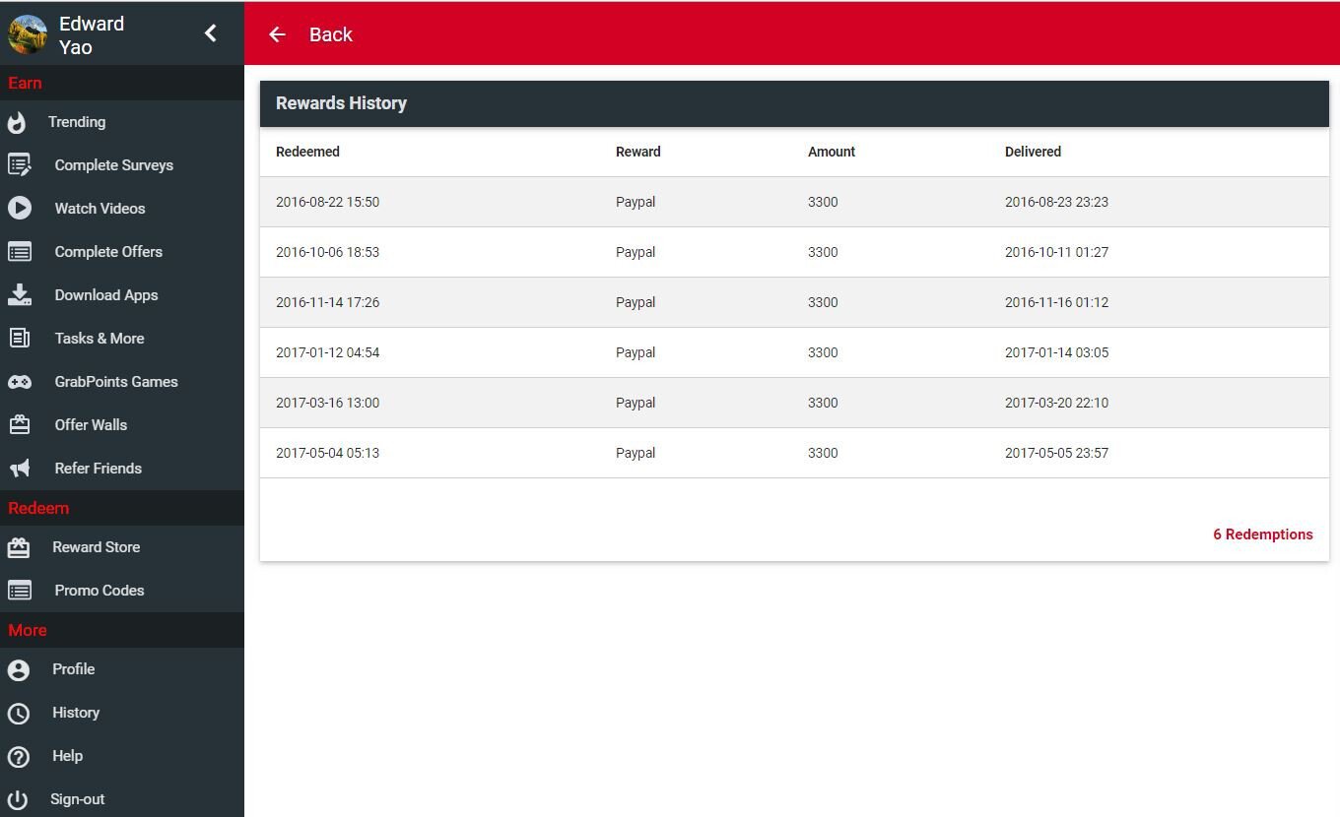Open Offer Walls
This screenshot has height=817, width=1340.
click(x=91, y=425)
